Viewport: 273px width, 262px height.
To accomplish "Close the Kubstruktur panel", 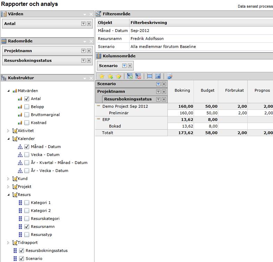I will click(x=91, y=78).
